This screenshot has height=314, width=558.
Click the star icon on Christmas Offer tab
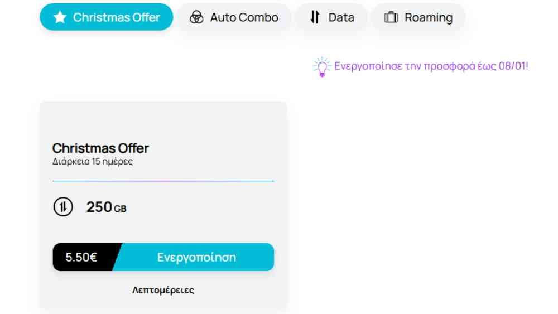point(60,17)
